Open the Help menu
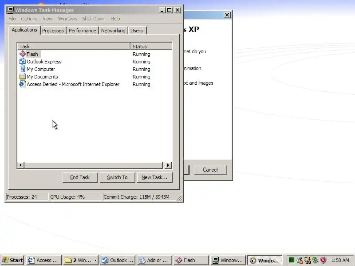The image size is (355, 266). tap(115, 19)
